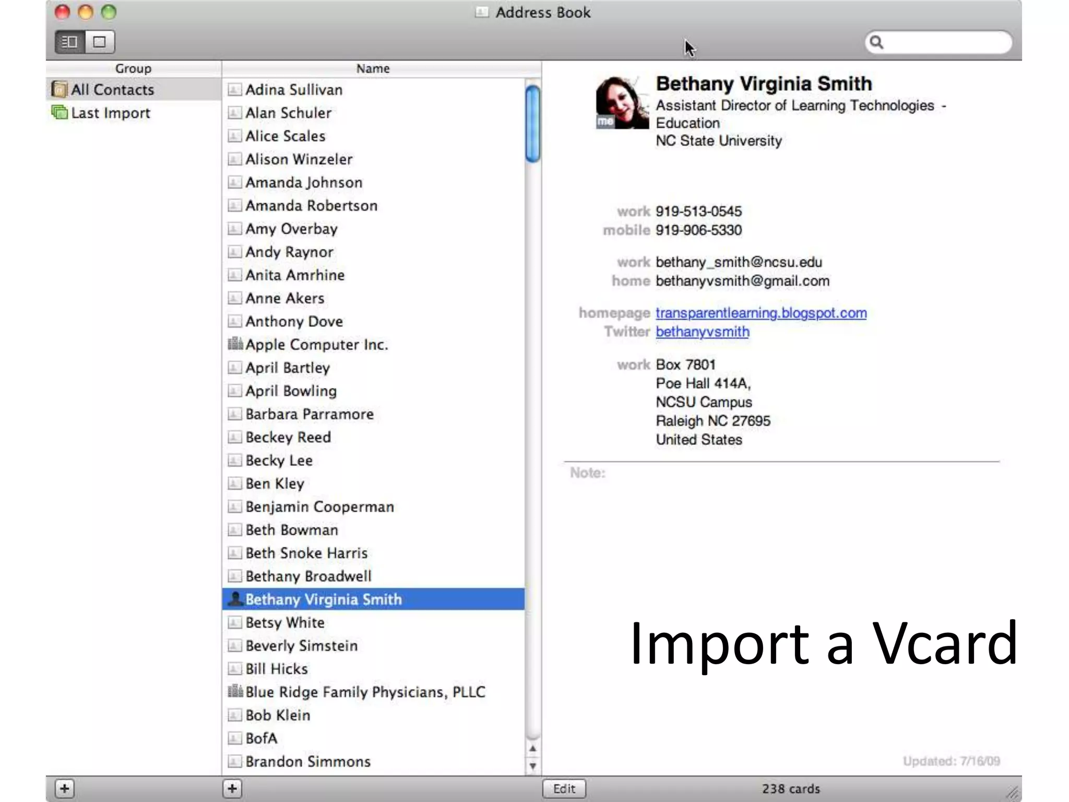This screenshot has height=802, width=1069.
Task: Select Alice Scales contact
Action: [374, 136]
